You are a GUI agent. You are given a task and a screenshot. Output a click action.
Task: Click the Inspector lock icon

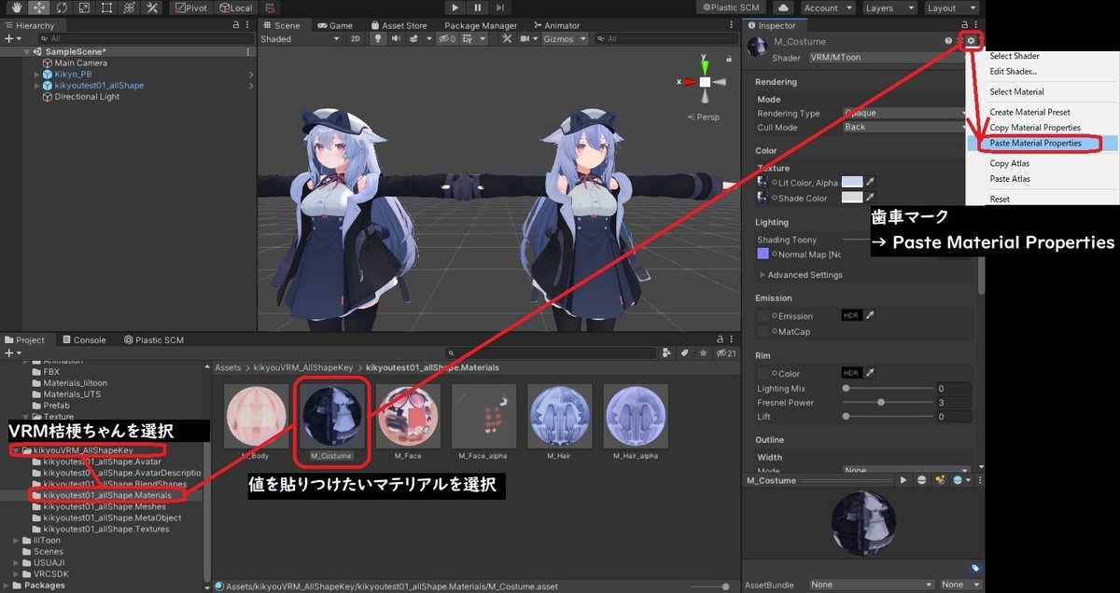point(965,25)
